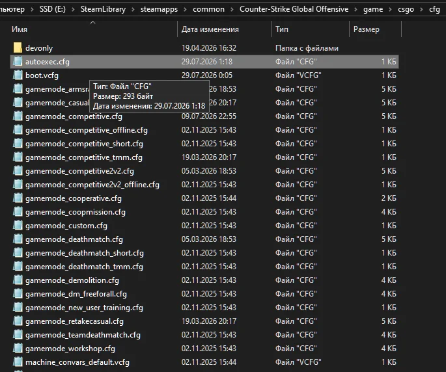Expand the chevron after steamapps breadcrumb
The image size is (446, 372).
(x=185, y=9)
